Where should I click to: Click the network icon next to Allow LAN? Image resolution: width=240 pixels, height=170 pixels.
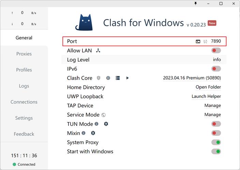coord(98,51)
